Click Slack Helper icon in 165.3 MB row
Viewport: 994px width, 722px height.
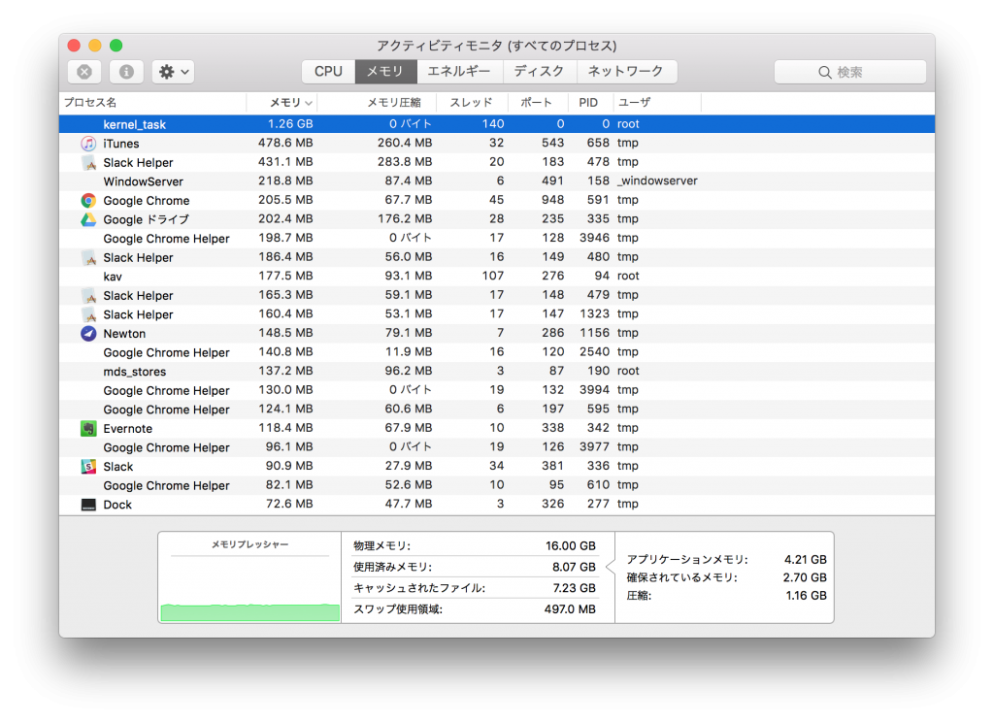pos(88,295)
